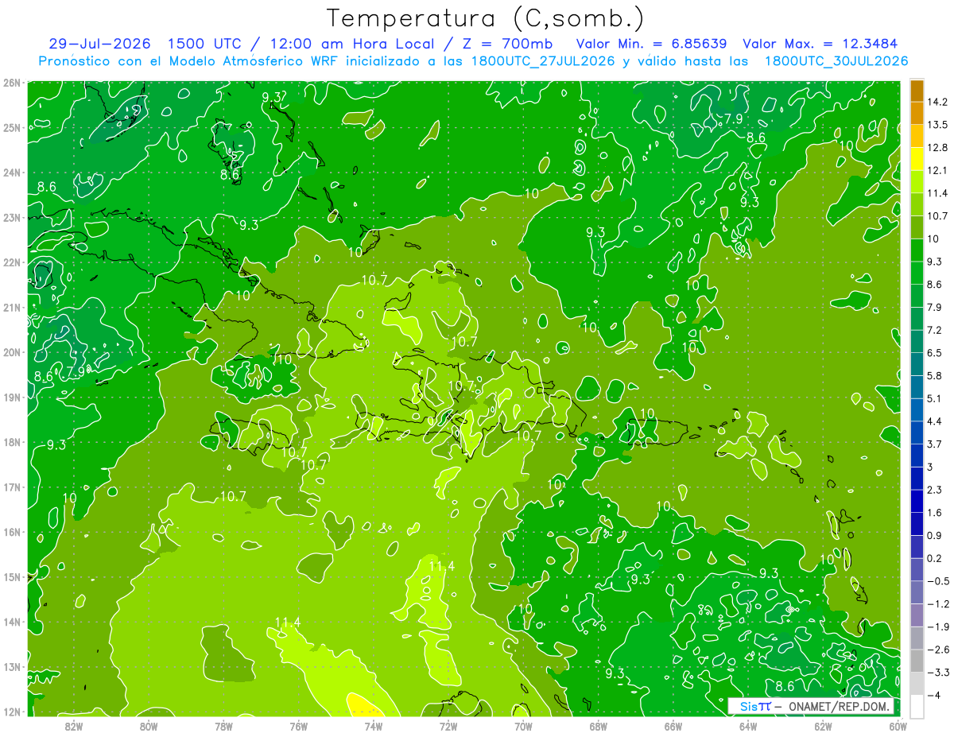Click the -4 value on the color scale

[x=935, y=695]
